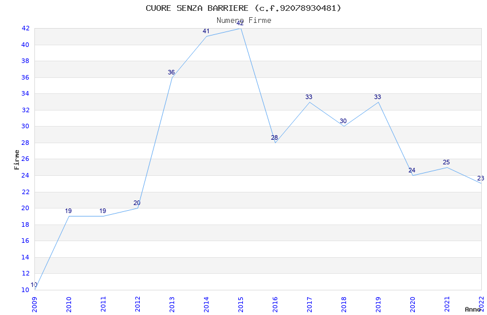Viewport: 487px width, 315px height.
Task: Click the data value 20 for 2012
Action: (137, 203)
